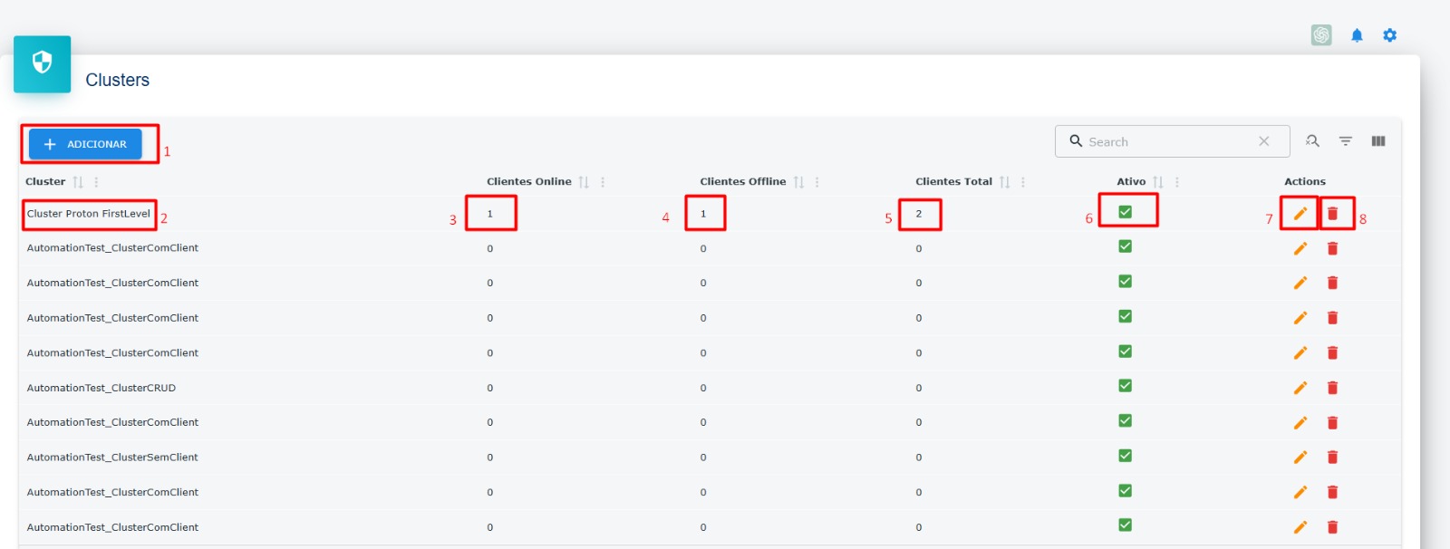Select the AutomationTest_ClusterSemClient name
This screenshot has height=549, width=1450.
pyautogui.click(x=112, y=457)
